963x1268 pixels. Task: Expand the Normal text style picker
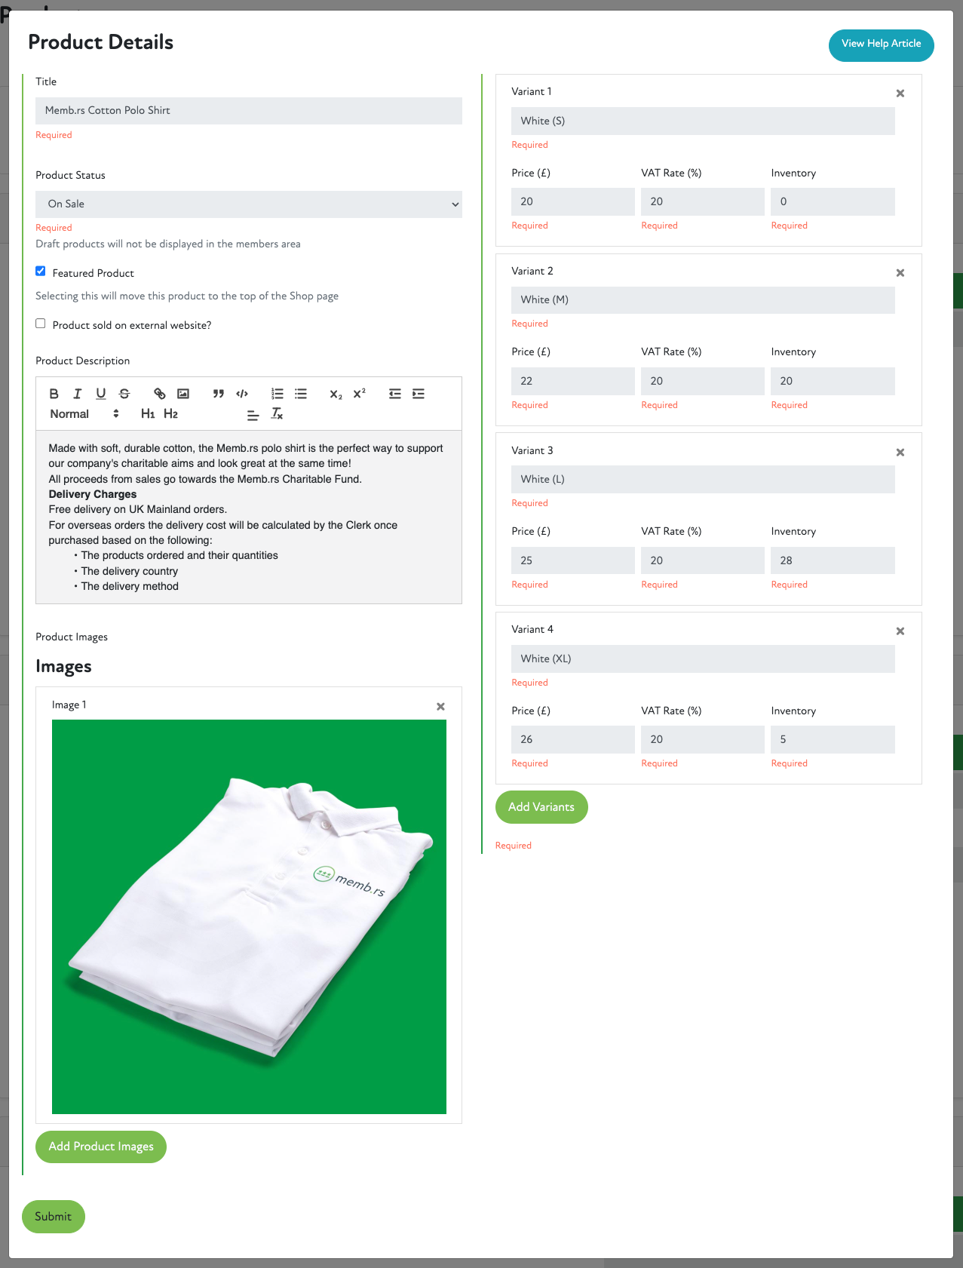84,414
